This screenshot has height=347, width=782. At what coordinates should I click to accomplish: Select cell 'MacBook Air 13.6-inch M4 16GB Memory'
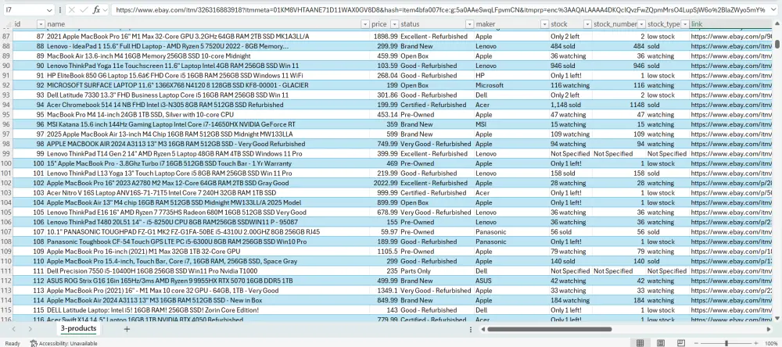(x=207, y=55)
